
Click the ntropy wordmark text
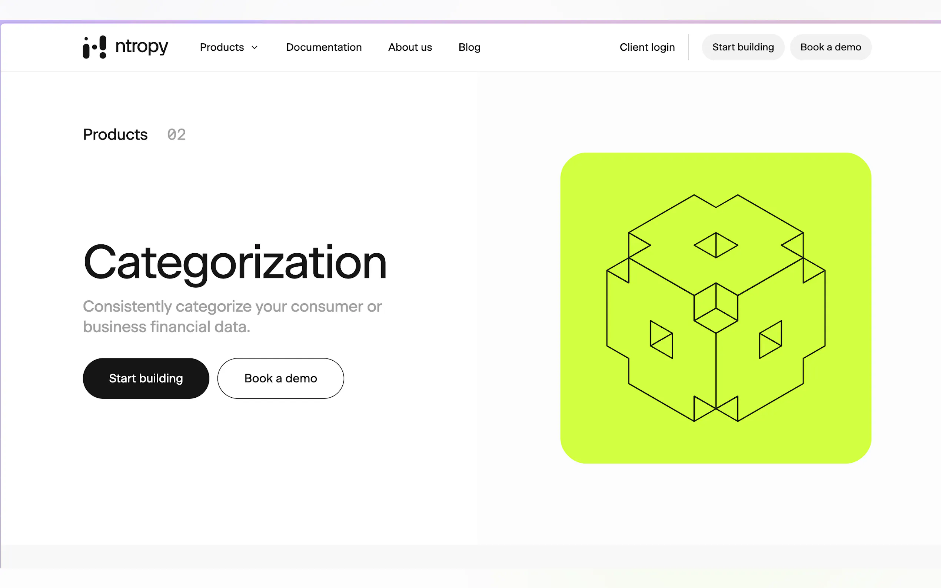point(142,47)
